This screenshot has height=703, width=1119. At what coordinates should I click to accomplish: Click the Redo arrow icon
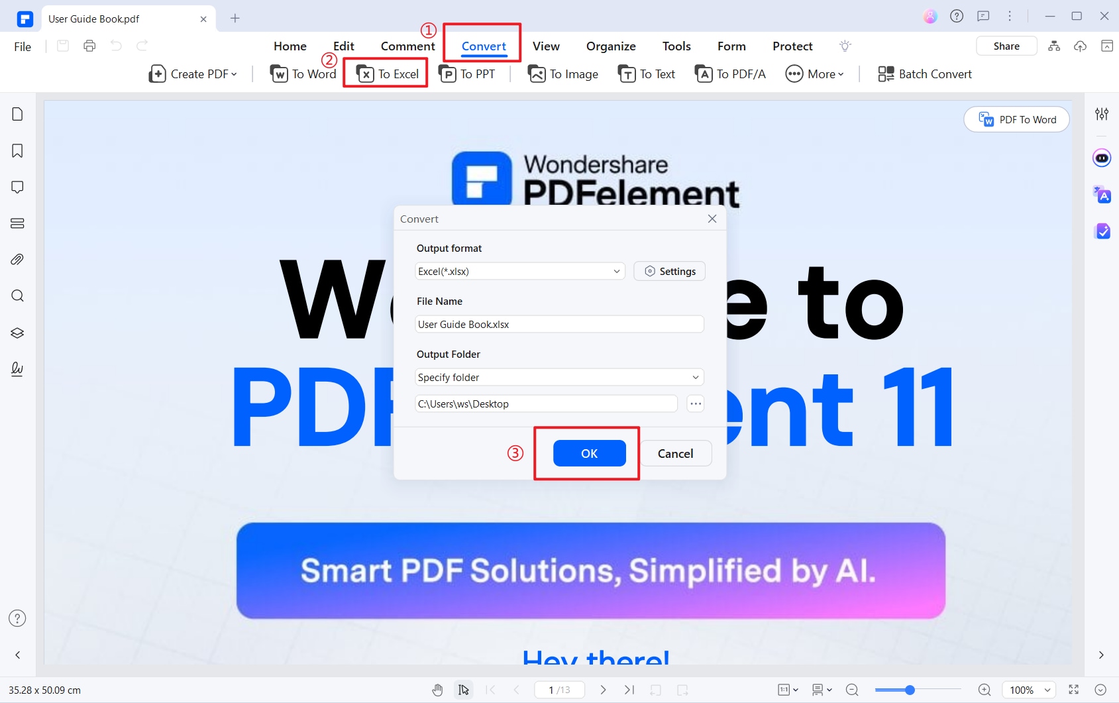142,46
